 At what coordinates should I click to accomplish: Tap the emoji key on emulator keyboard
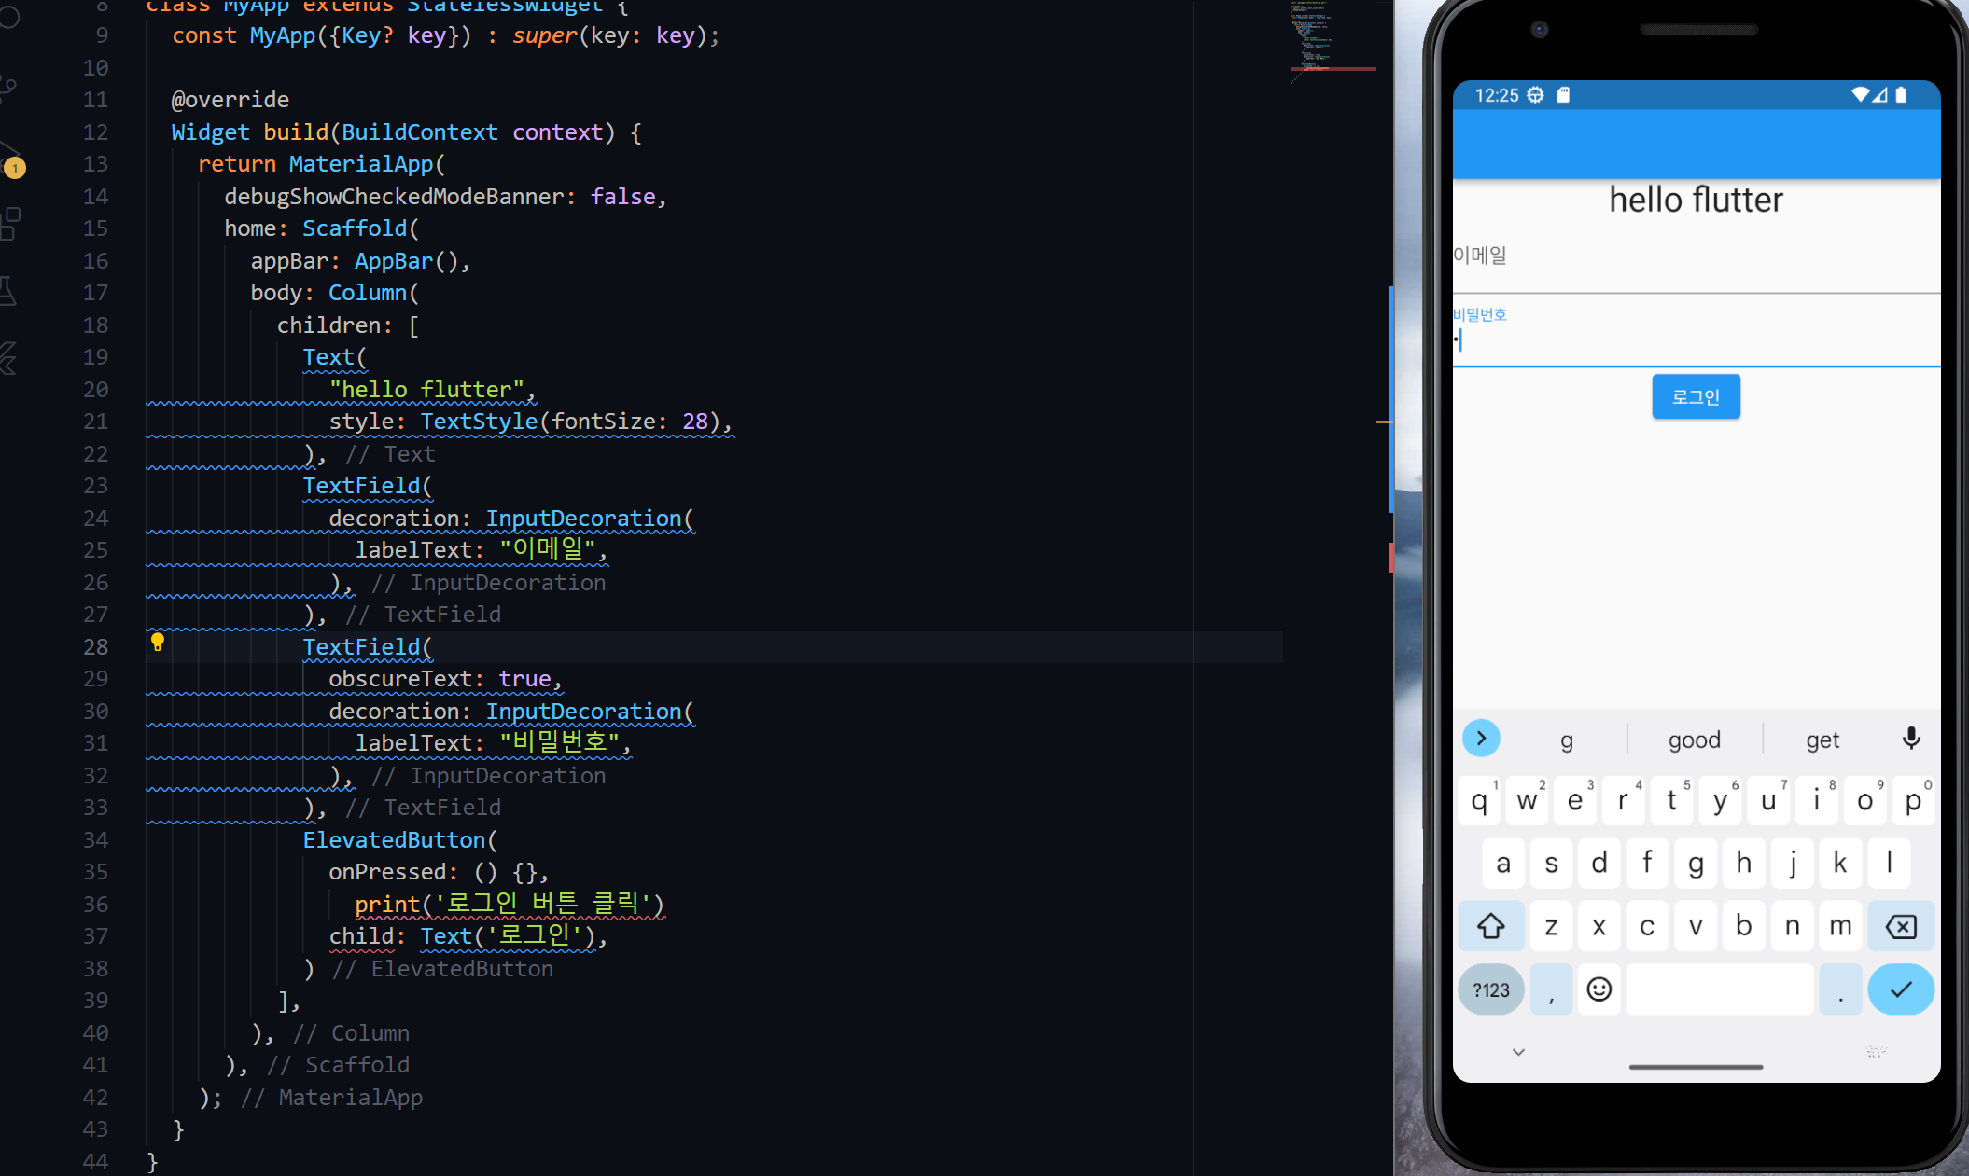(1599, 989)
